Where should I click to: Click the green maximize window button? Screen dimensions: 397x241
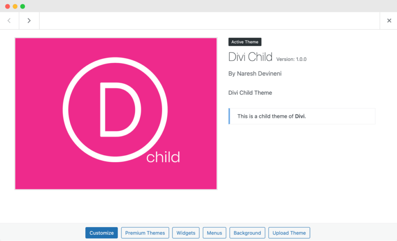point(22,6)
